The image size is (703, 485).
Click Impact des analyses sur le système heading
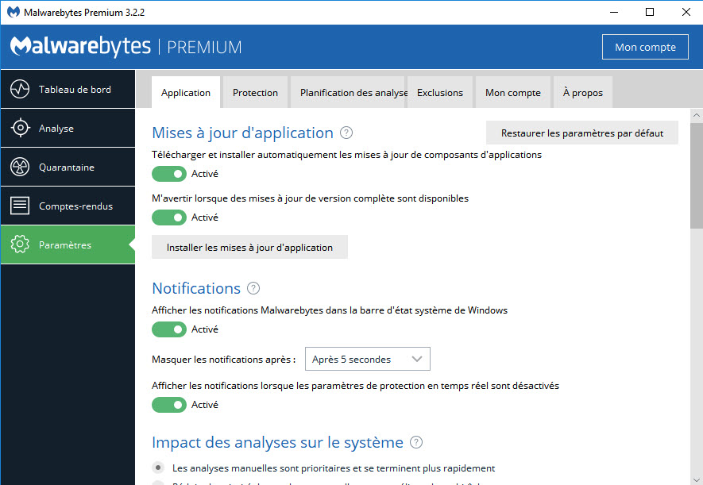click(277, 442)
